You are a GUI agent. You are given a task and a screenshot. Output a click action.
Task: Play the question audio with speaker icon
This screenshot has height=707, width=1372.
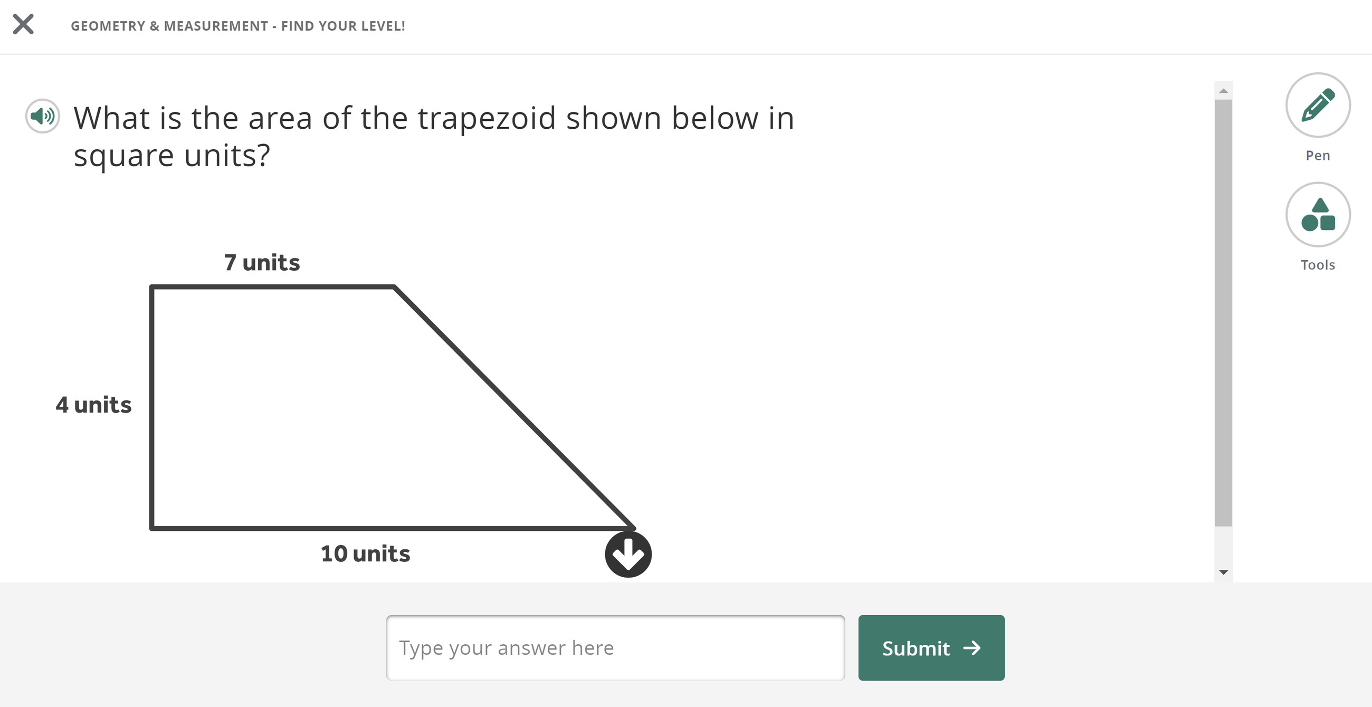coord(43,116)
